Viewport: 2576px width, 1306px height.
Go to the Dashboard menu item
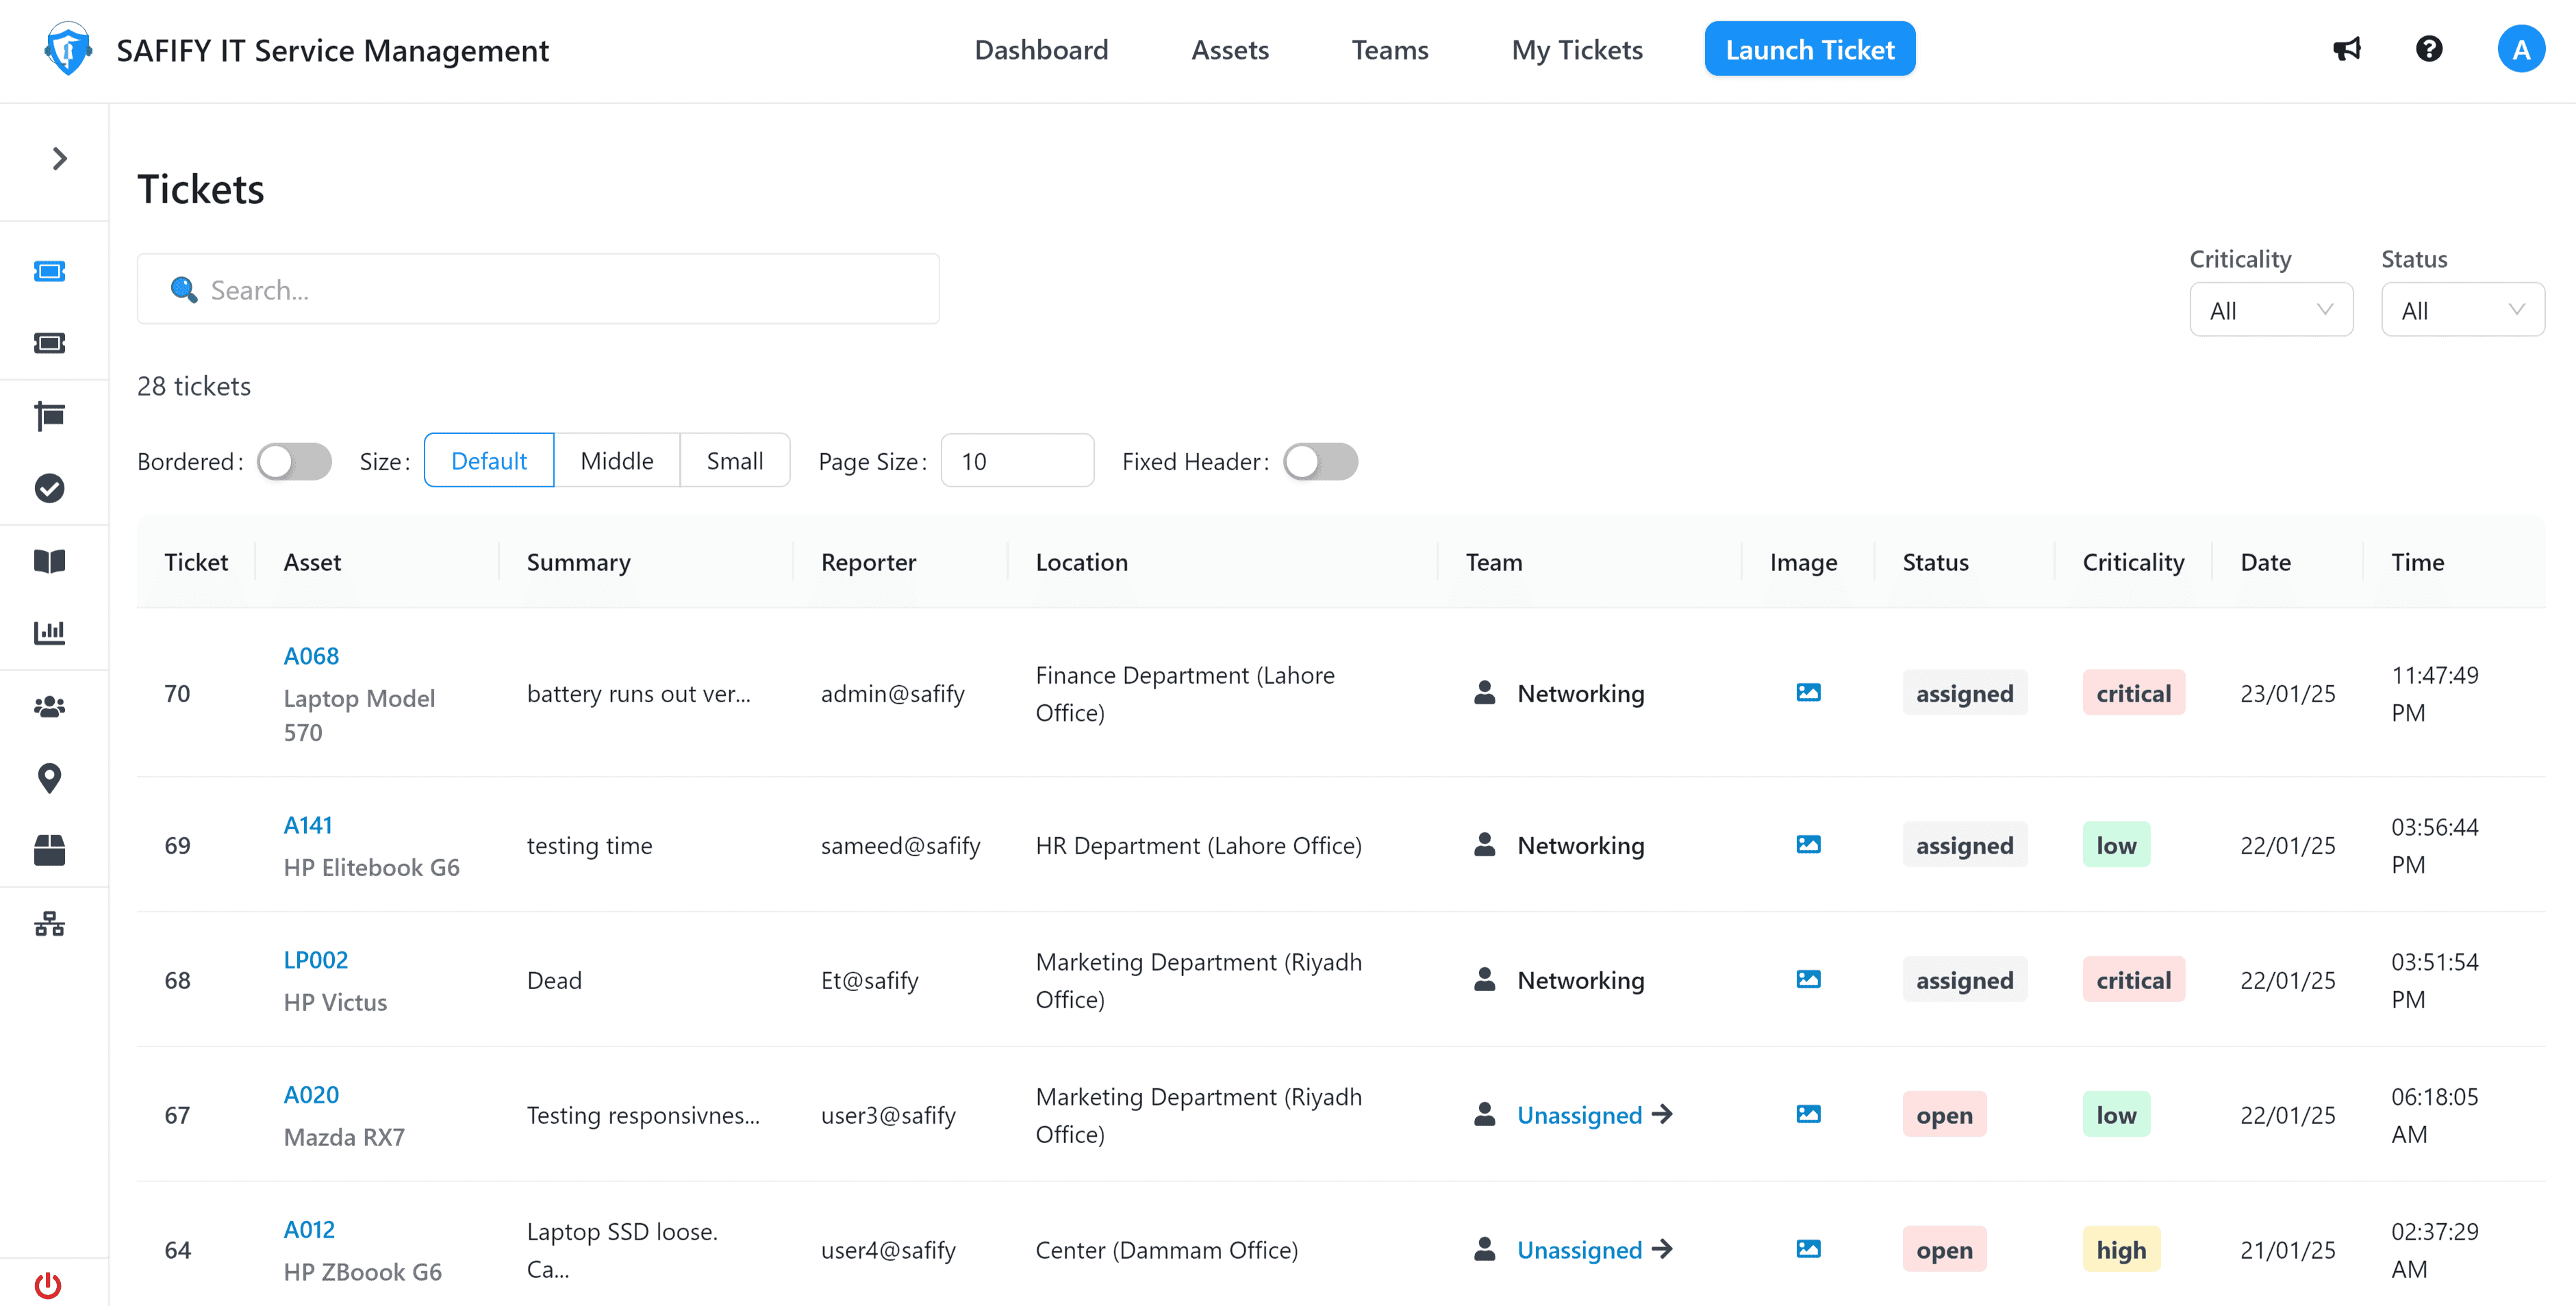[1041, 49]
